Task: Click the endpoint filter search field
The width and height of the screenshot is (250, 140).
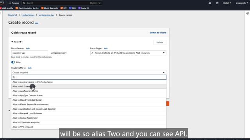Action: pyautogui.click(x=89, y=77)
